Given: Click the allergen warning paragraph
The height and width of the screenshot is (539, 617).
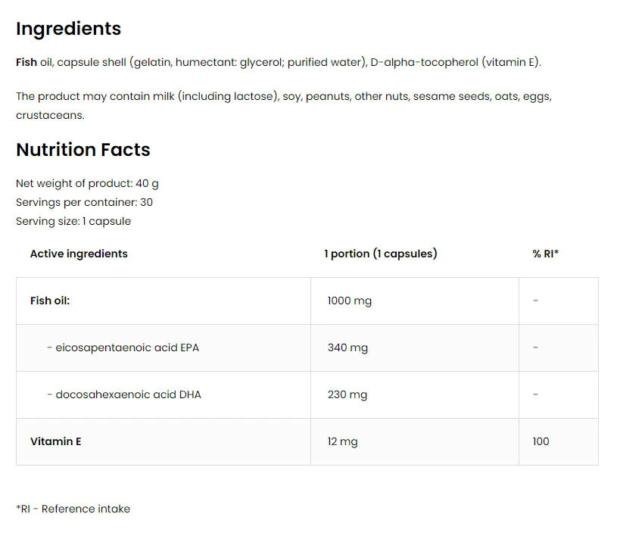Looking at the screenshot, I should (x=283, y=106).
